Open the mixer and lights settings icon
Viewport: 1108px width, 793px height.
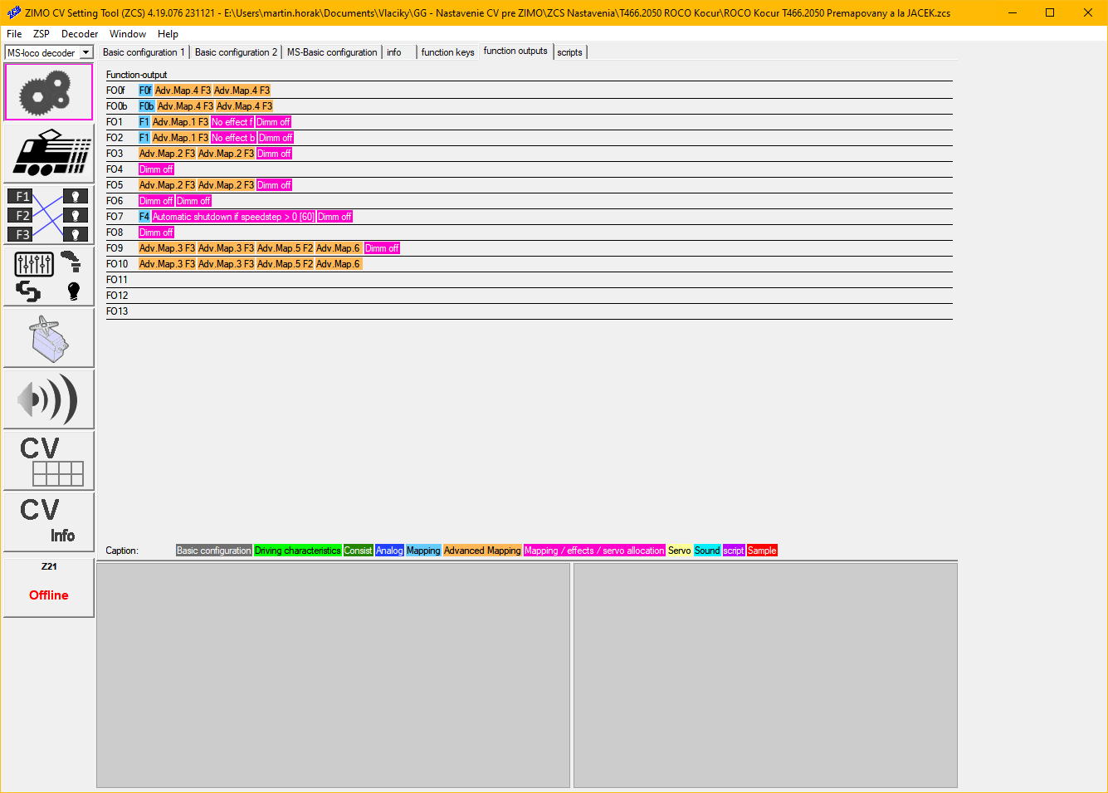pos(48,277)
